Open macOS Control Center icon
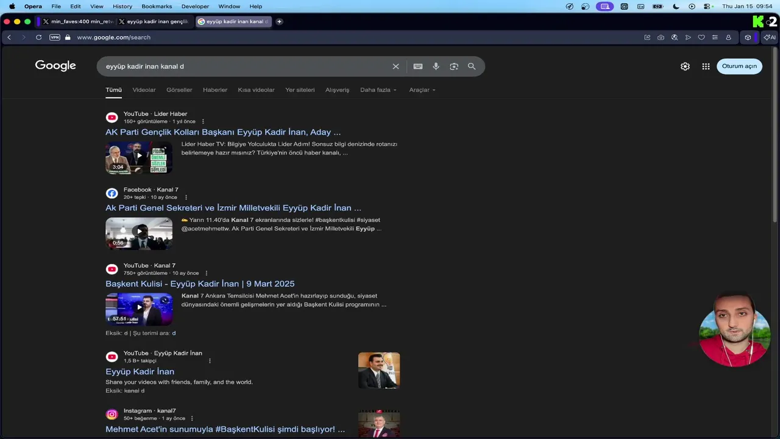The image size is (780, 439). pos(708,6)
